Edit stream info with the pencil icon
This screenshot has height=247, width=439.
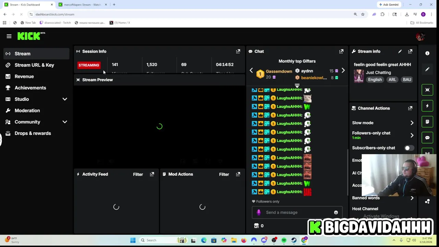(x=400, y=51)
